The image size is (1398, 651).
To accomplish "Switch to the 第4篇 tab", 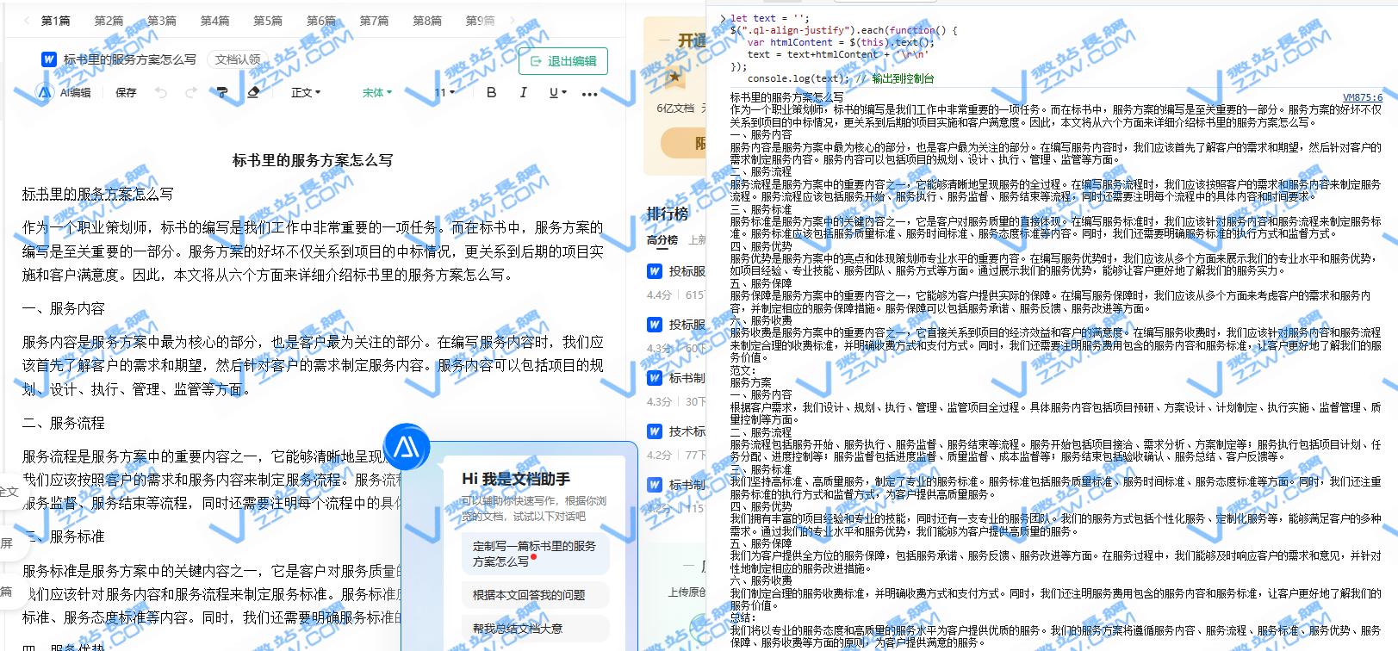I will 214,20.
